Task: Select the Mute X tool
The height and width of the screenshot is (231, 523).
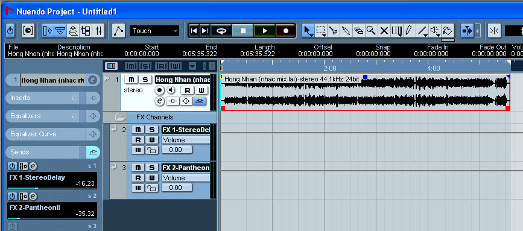Action: click(384, 31)
